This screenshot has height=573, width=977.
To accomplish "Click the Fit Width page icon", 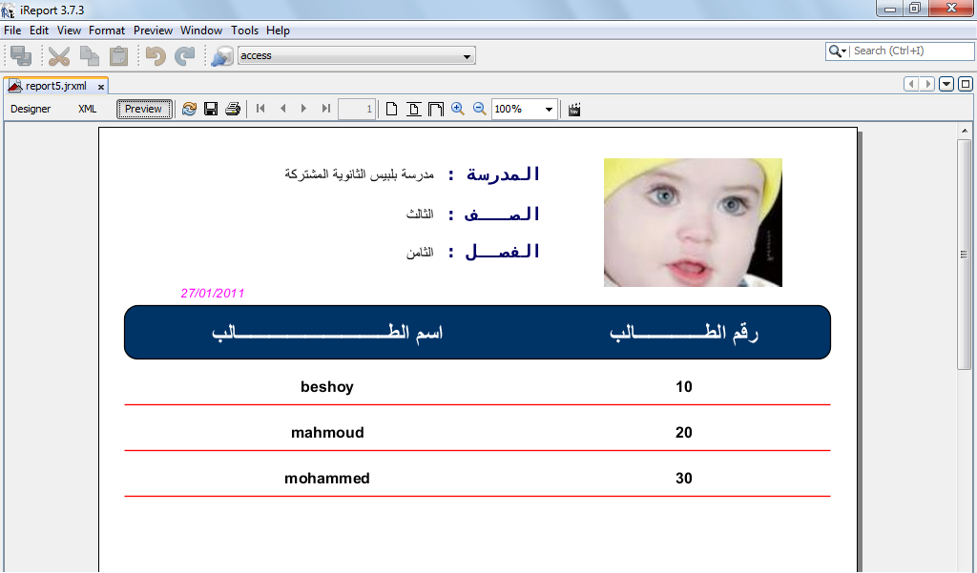I will [x=435, y=109].
